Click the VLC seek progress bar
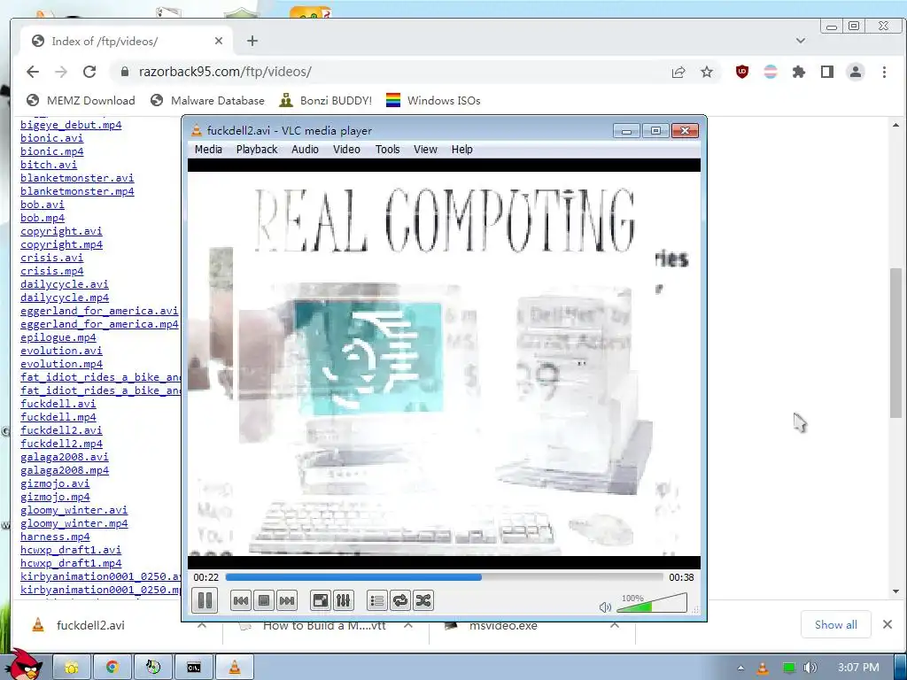The width and height of the screenshot is (907, 680). coord(445,577)
